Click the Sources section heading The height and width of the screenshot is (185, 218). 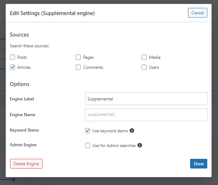click(19, 35)
